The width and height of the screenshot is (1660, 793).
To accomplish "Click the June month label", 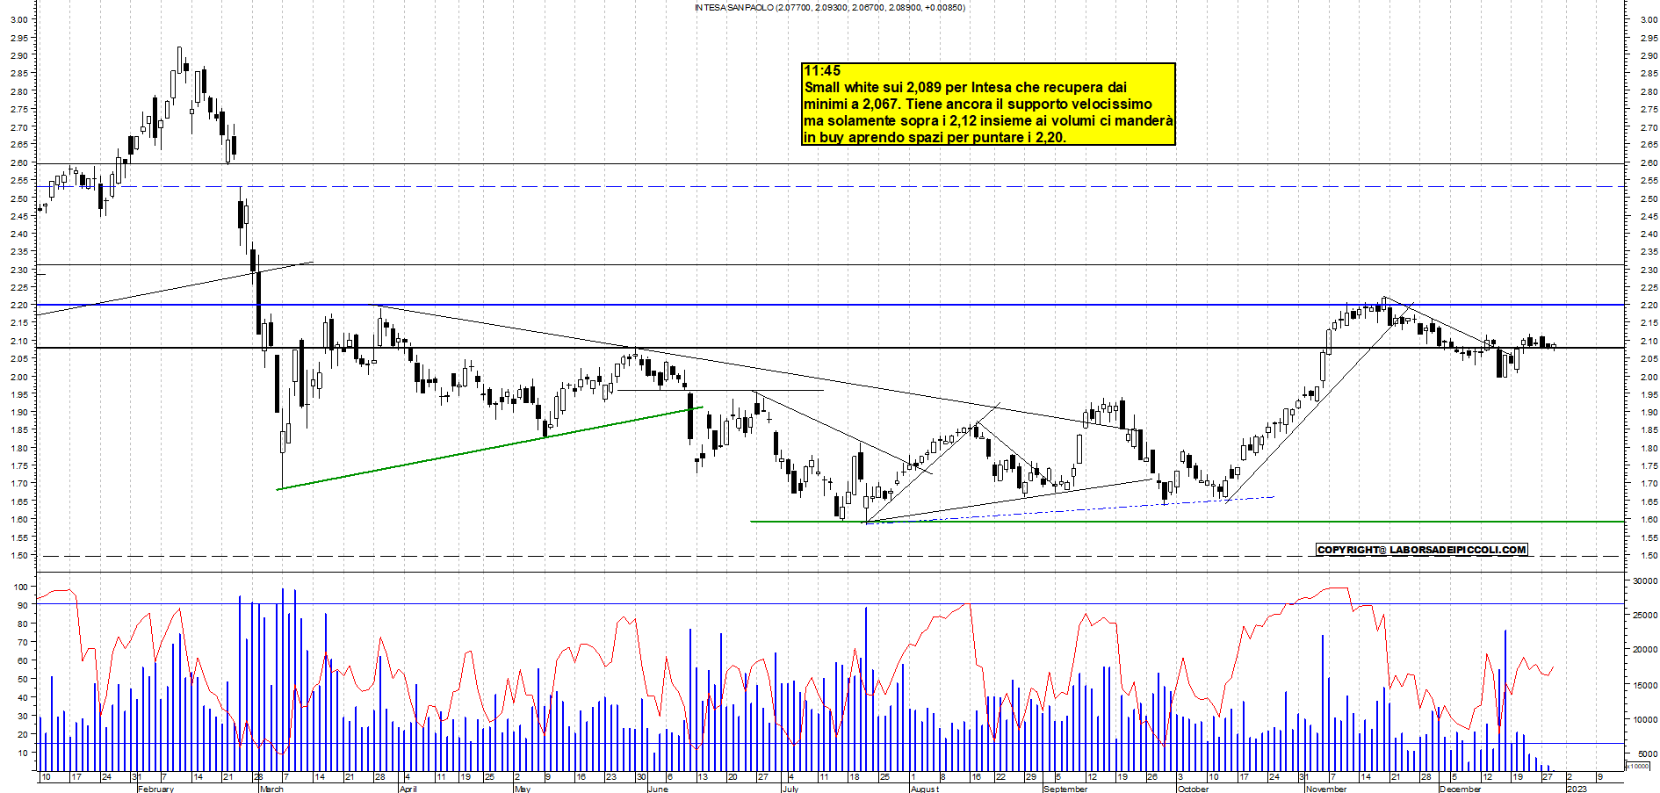I will coord(657,789).
